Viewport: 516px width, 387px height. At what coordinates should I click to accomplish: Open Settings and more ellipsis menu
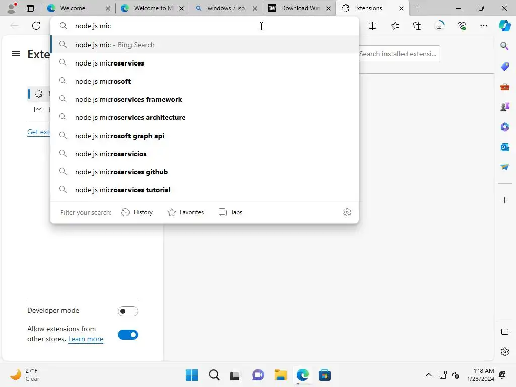pyautogui.click(x=484, y=26)
